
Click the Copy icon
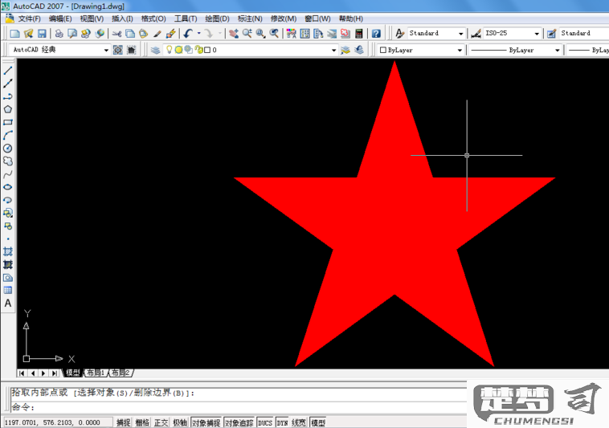(x=130, y=34)
